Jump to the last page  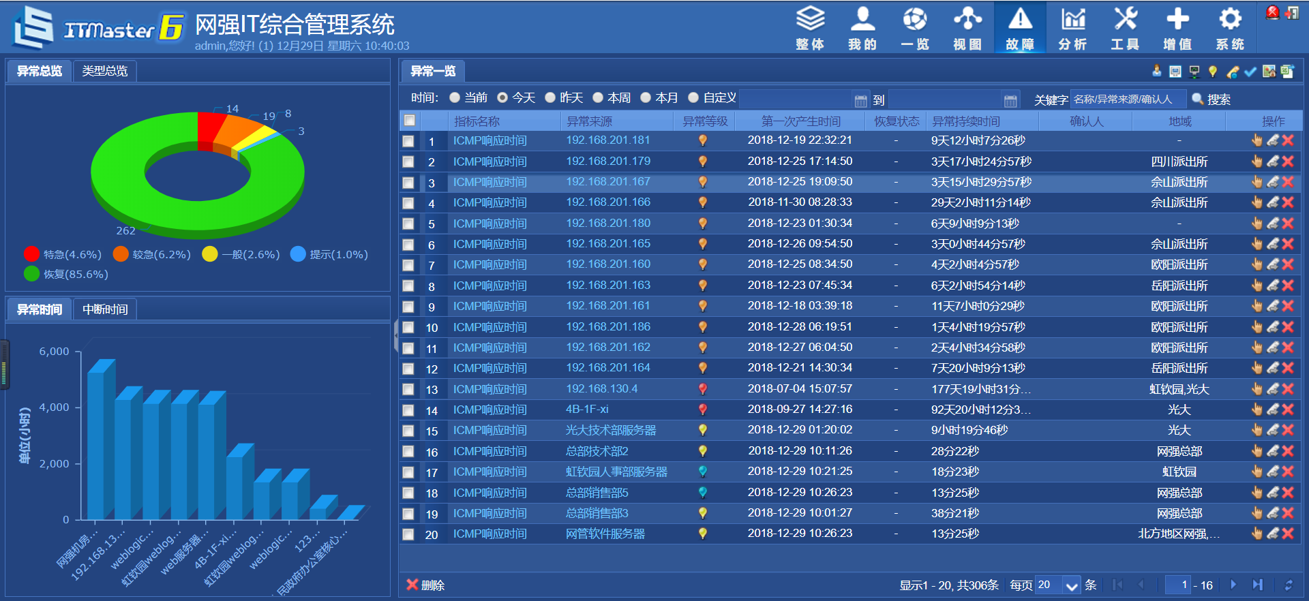1258,585
